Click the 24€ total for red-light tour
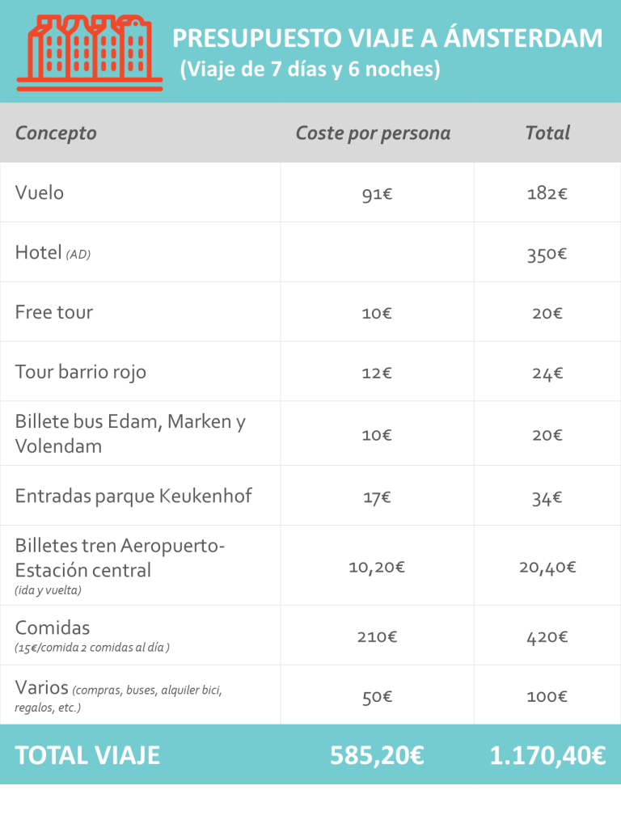Viewport: 621px width, 828px height. [547, 374]
